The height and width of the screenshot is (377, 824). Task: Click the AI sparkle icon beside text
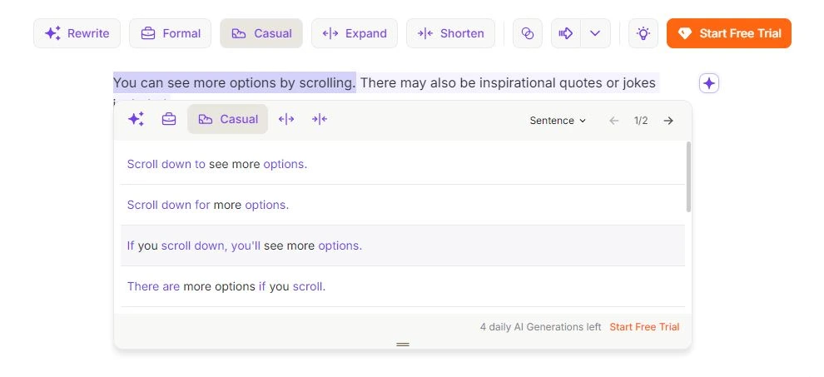click(708, 83)
